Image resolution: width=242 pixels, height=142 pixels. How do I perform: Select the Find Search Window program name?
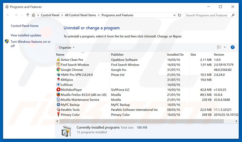pos(75,65)
